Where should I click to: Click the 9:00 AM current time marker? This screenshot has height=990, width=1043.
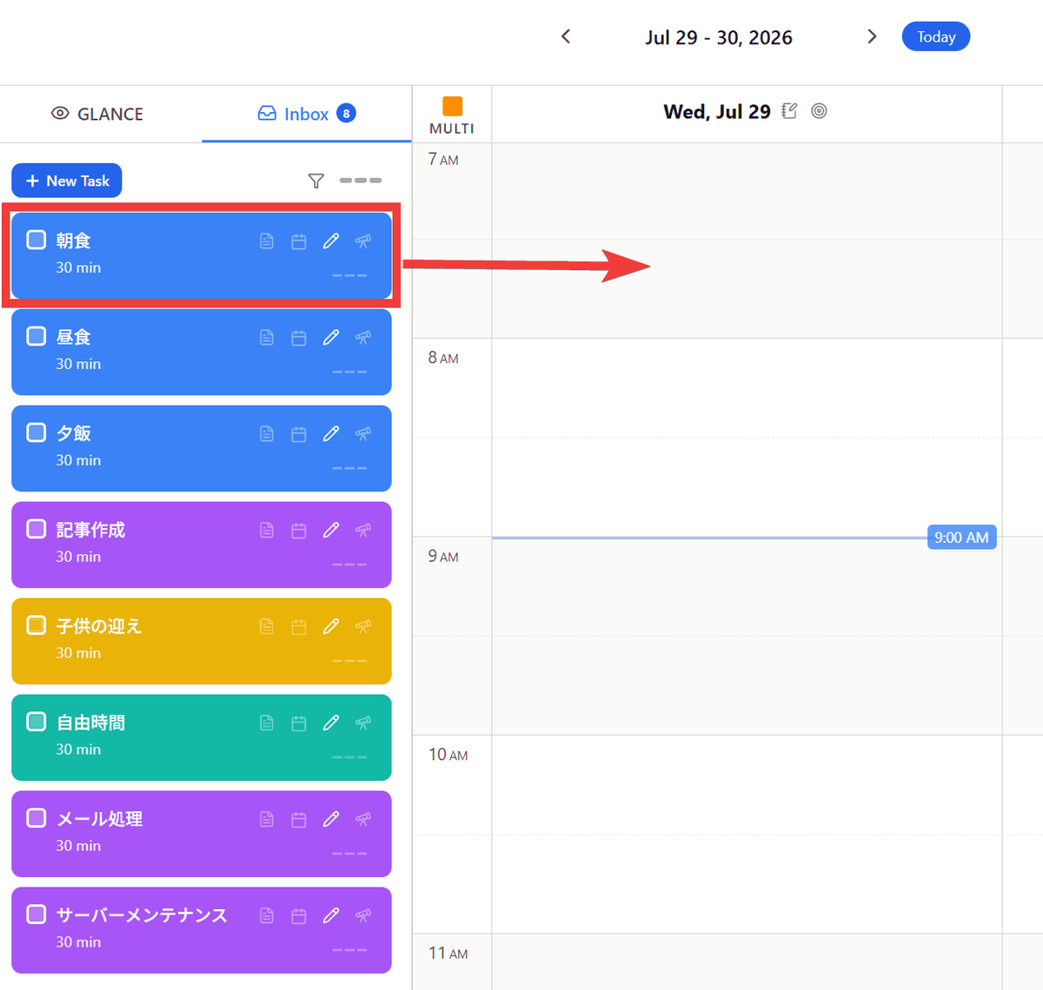click(x=961, y=538)
